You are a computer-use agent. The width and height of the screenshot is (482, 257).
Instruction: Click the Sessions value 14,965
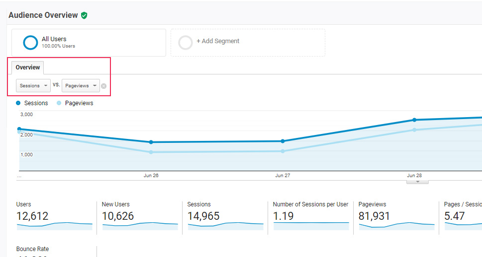coord(203,216)
